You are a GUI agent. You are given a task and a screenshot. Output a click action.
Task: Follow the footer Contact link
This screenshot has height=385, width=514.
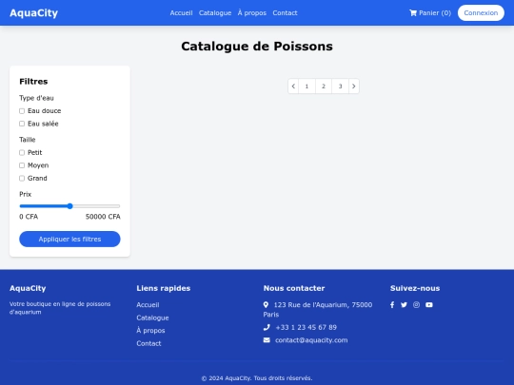coord(148,343)
